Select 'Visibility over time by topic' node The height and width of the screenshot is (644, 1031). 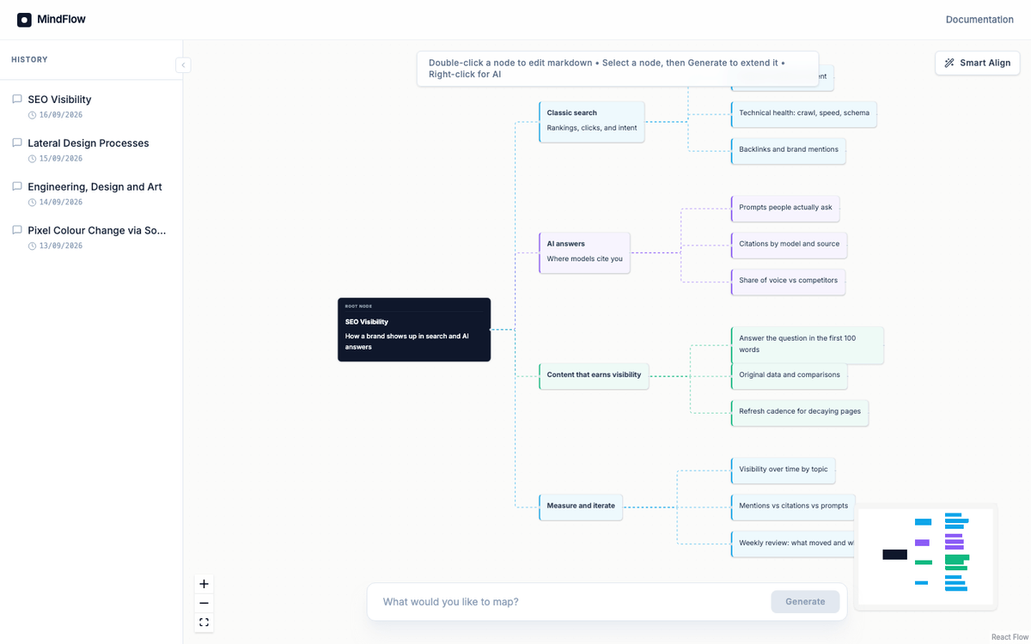784,471
